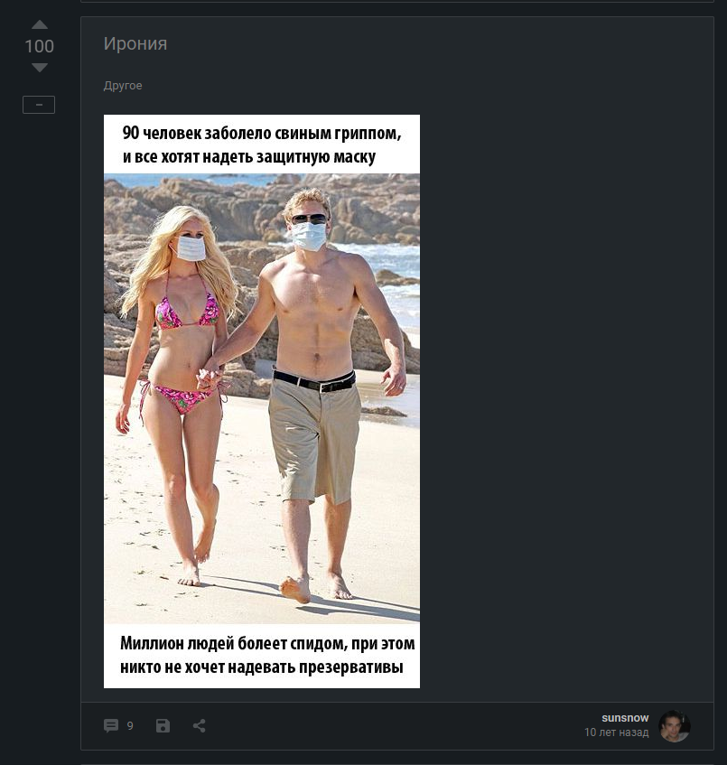The width and height of the screenshot is (727, 765).
Task: Click the "10 лет назад" timestamp
Action: (617, 732)
